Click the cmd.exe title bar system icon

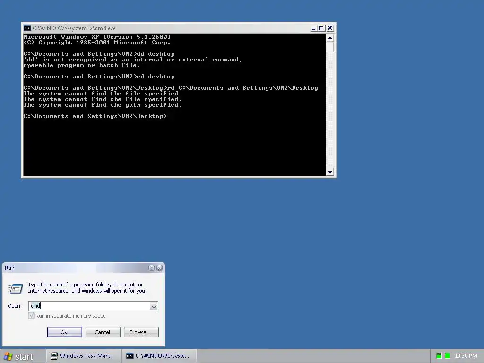click(x=27, y=28)
